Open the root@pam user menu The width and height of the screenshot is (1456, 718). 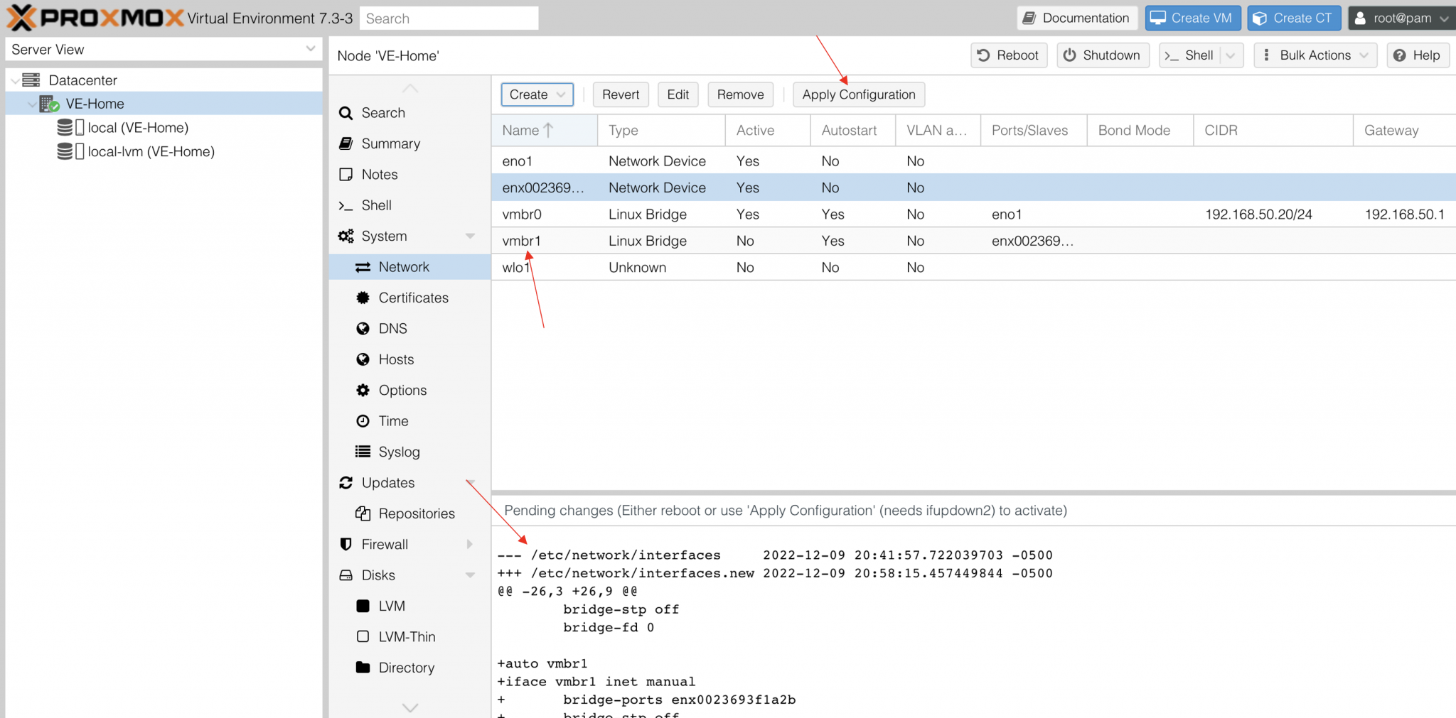[1401, 18]
